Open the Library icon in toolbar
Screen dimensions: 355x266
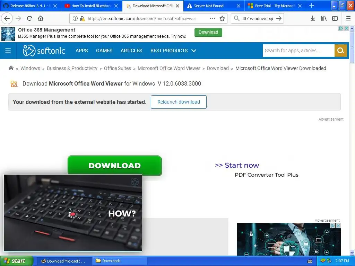point(324,18)
